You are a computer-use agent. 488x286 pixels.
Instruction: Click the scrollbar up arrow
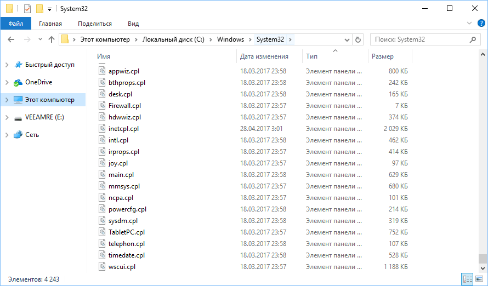click(x=483, y=54)
